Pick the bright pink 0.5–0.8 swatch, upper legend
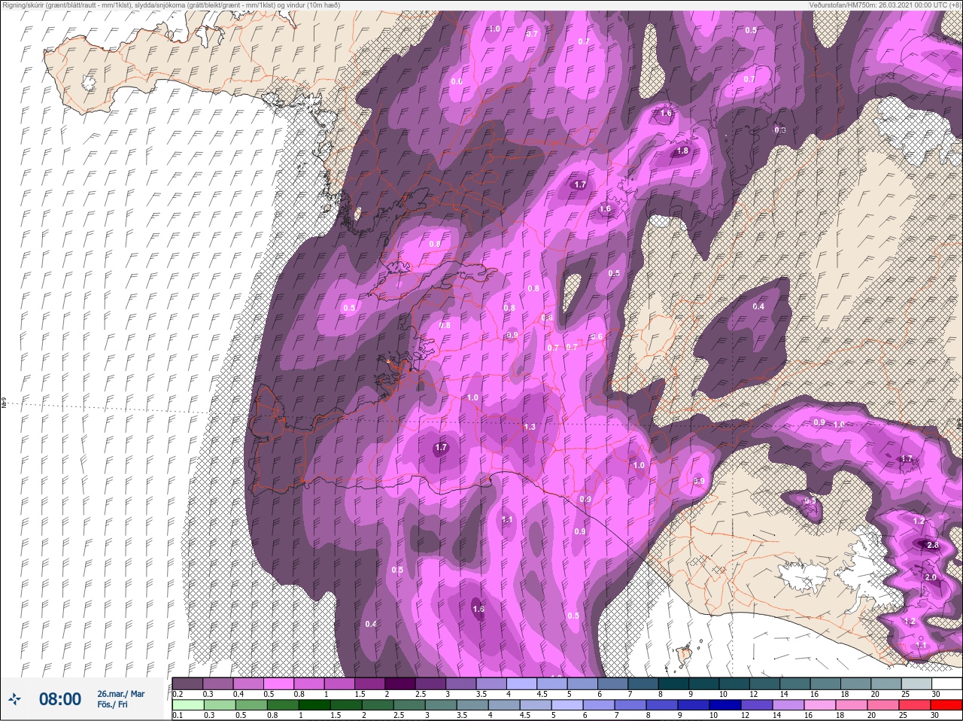 point(279,683)
